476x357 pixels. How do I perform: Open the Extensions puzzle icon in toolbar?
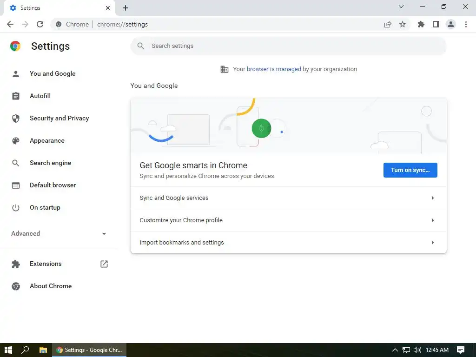pos(421,24)
